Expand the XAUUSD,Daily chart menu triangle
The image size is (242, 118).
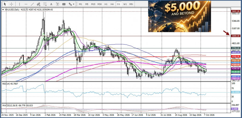(x=3, y=10)
